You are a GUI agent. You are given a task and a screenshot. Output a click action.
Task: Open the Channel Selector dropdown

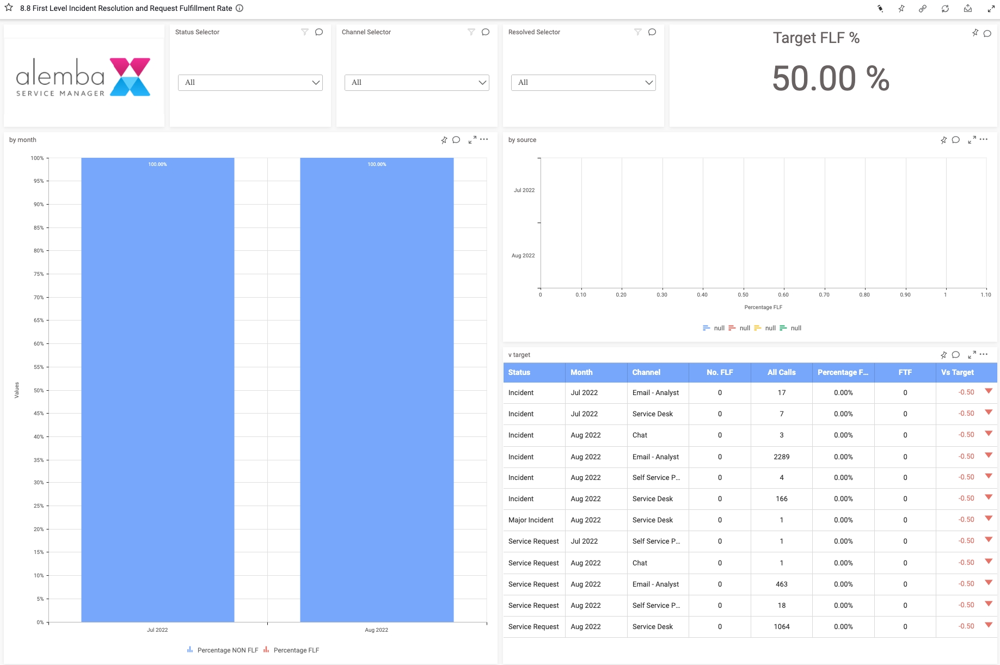pyautogui.click(x=417, y=83)
